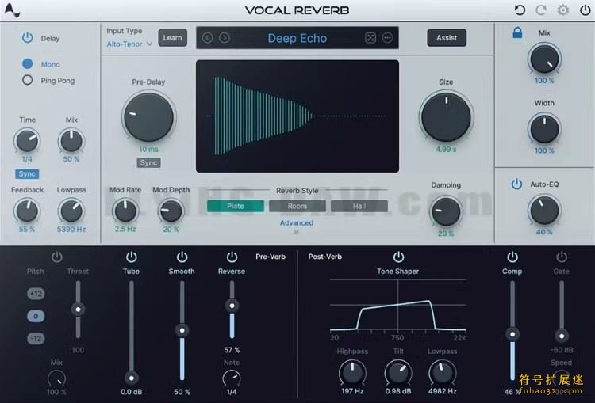Click the Smooth slider handle
Screen dimensions: 595x403
point(182,331)
